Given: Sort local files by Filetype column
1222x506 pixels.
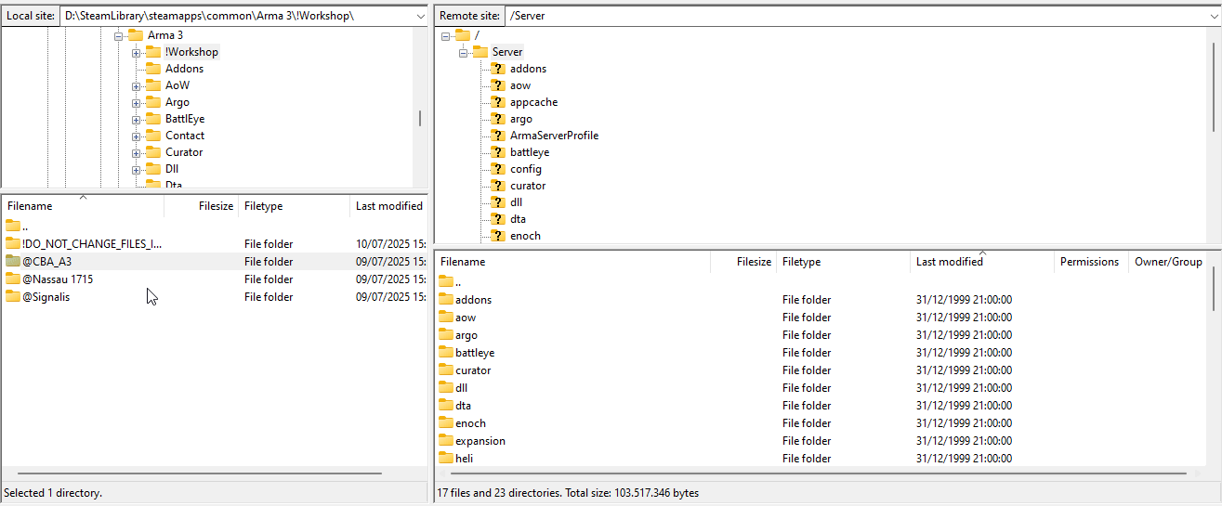Looking at the screenshot, I should coord(294,206).
